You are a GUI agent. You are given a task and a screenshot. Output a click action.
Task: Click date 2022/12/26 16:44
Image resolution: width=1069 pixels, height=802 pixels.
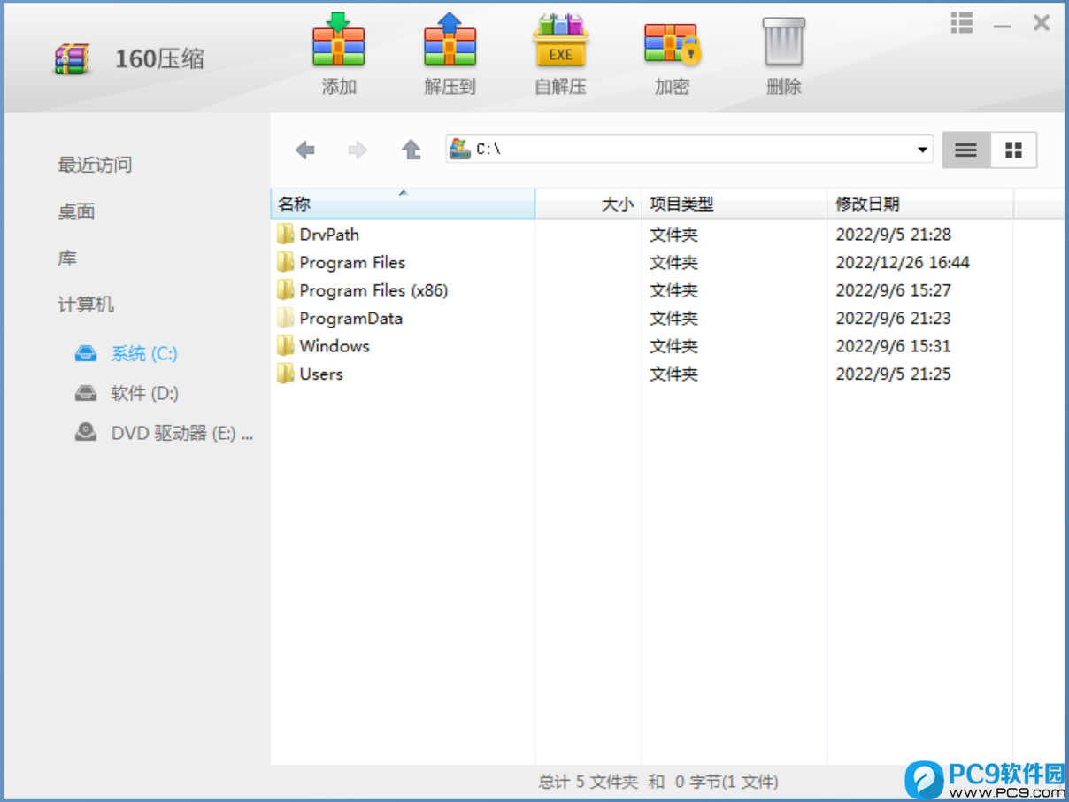pos(903,263)
